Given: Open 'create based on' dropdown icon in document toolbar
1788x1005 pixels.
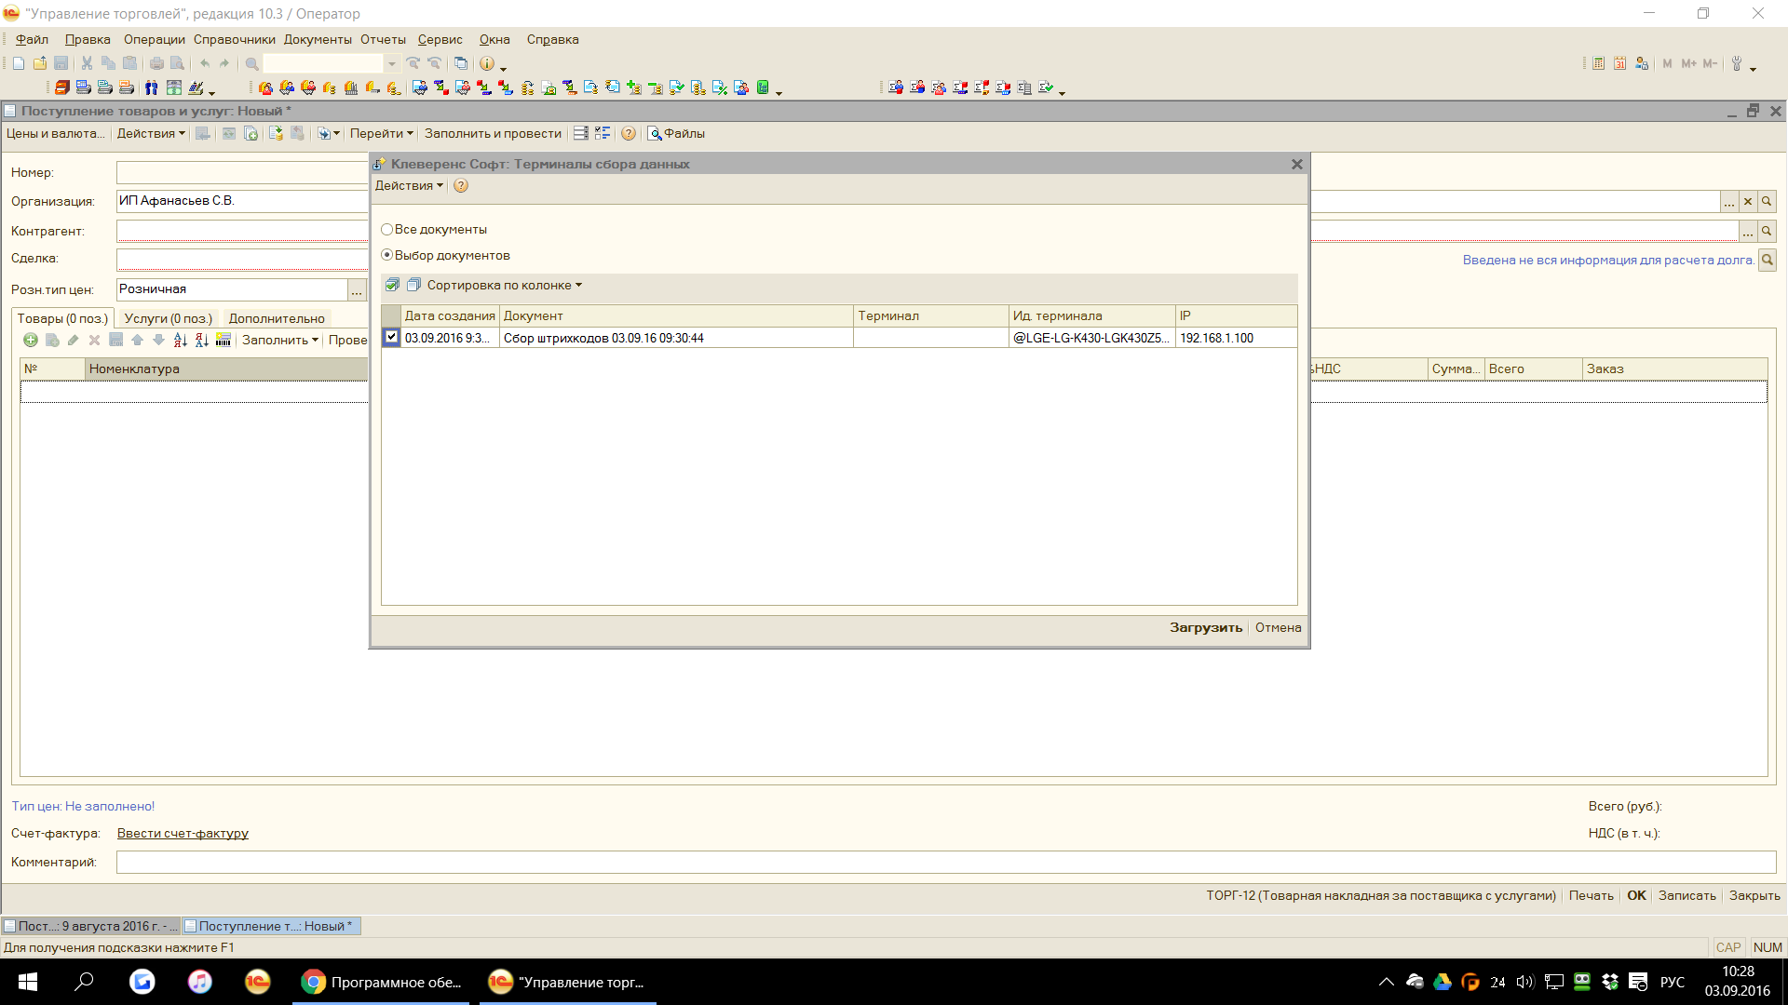Looking at the screenshot, I should click(x=328, y=133).
